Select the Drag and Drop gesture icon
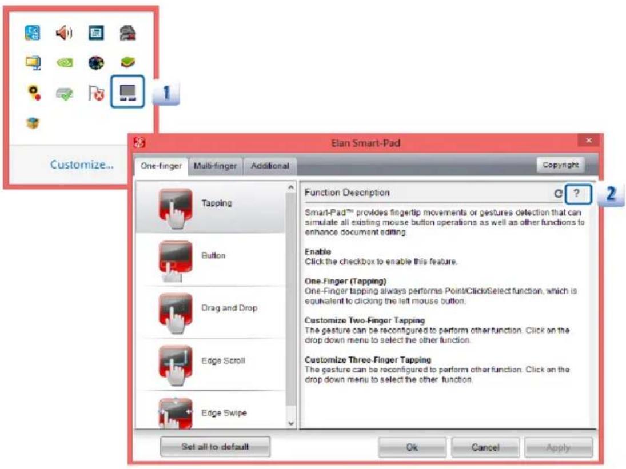The height and width of the screenshot is (469, 626). pyautogui.click(x=176, y=313)
